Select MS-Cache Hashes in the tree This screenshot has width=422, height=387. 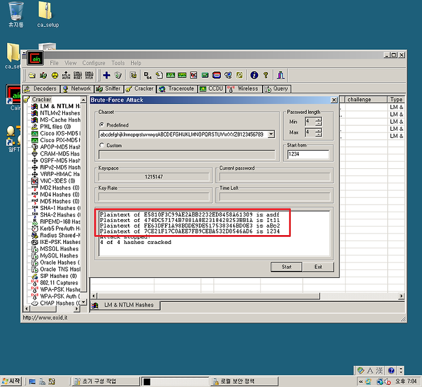(56, 120)
